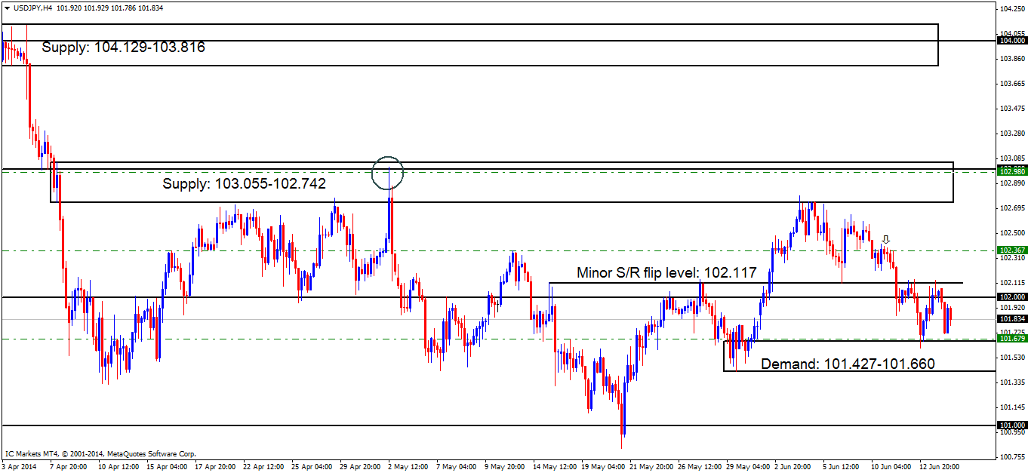Click the '21 May 20:00' time label
This screenshot has width=1028, height=473.
coord(651,467)
